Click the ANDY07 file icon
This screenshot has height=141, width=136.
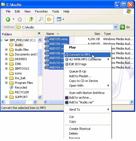(x=47, y=48)
